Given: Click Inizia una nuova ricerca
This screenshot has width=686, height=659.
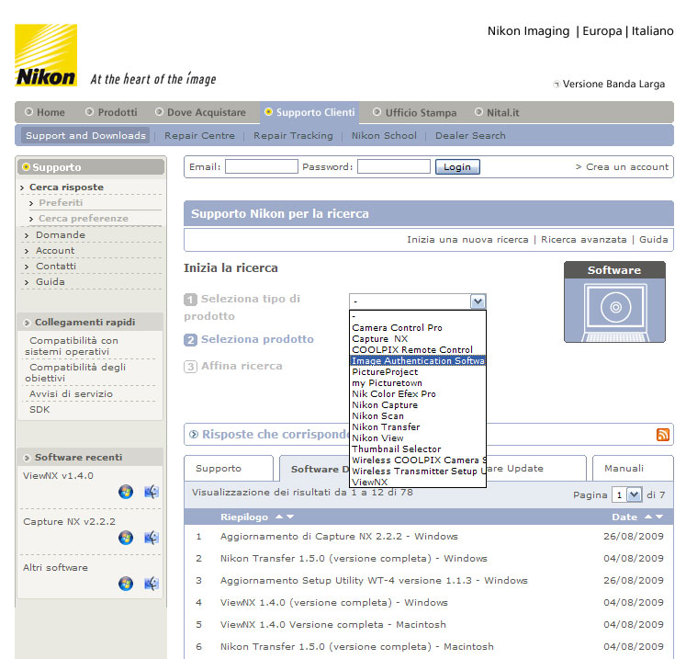Looking at the screenshot, I should tap(467, 240).
